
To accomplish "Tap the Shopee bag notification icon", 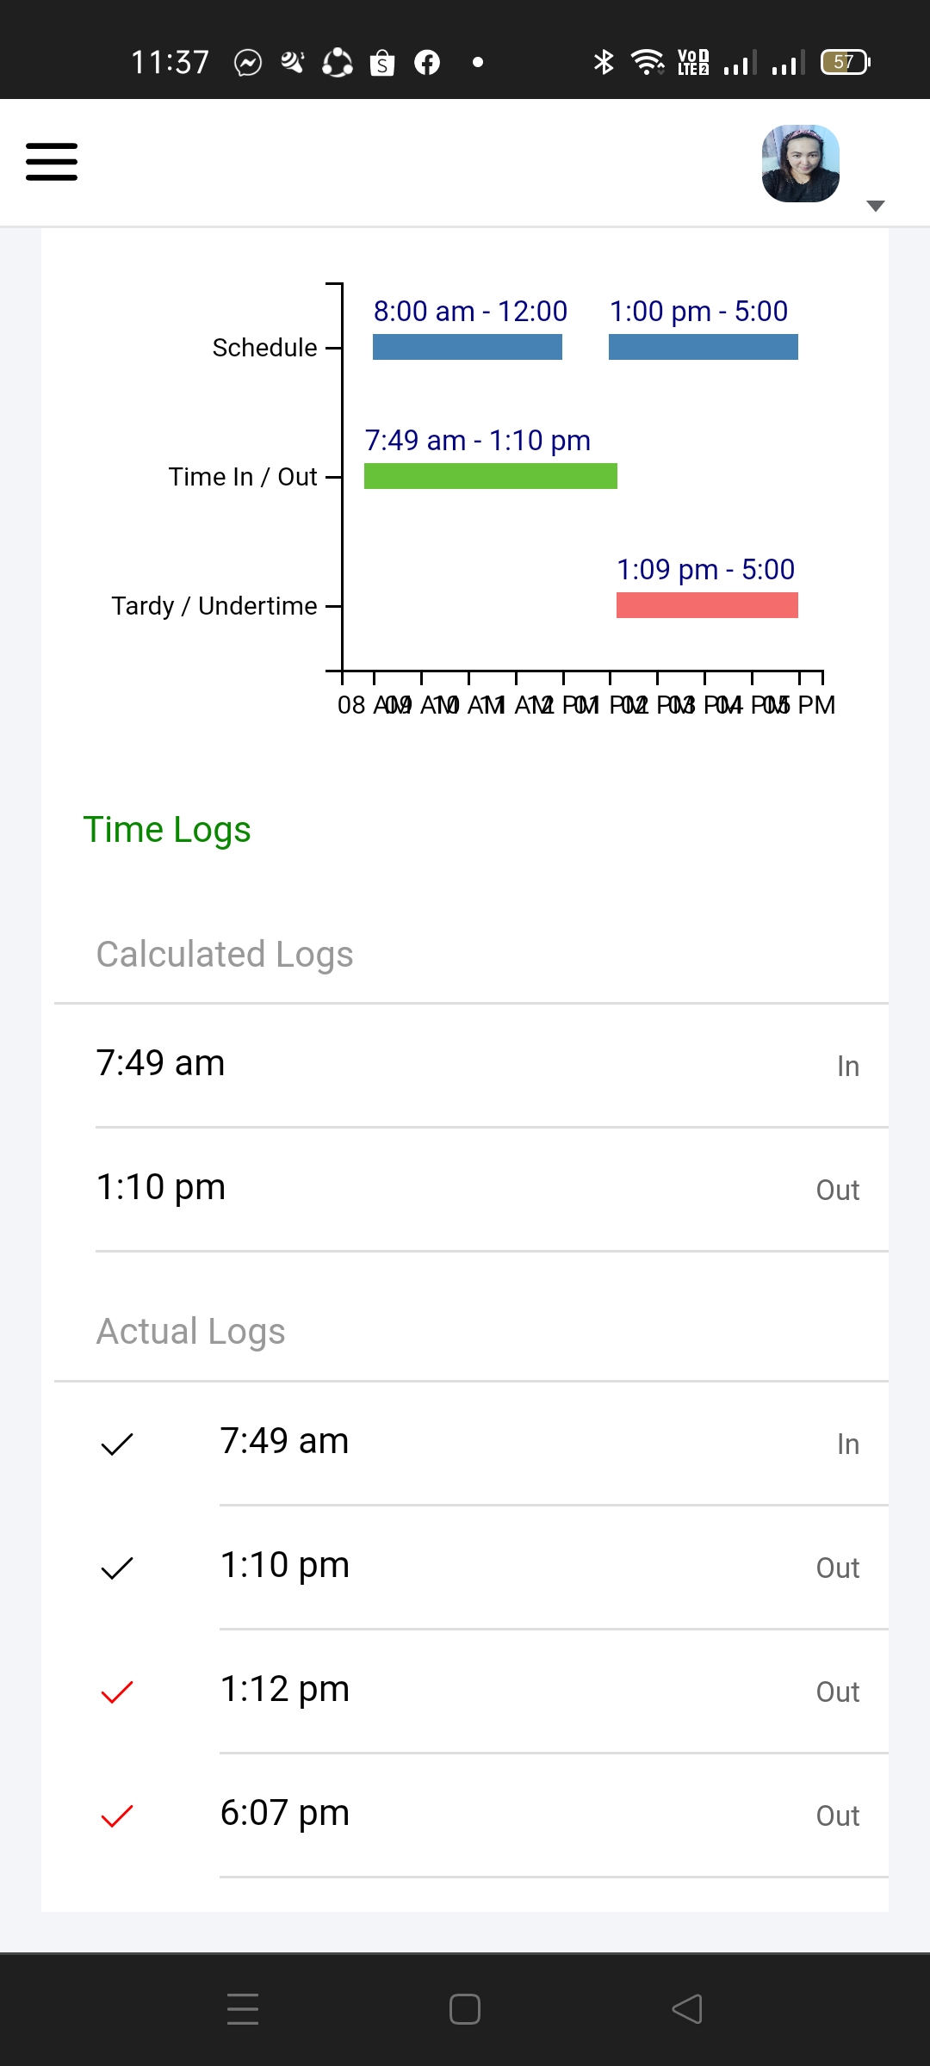I will [382, 63].
